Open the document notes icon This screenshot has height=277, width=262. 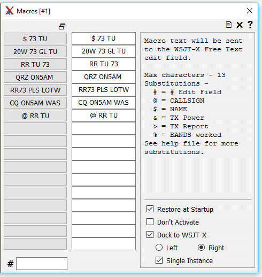click(229, 25)
